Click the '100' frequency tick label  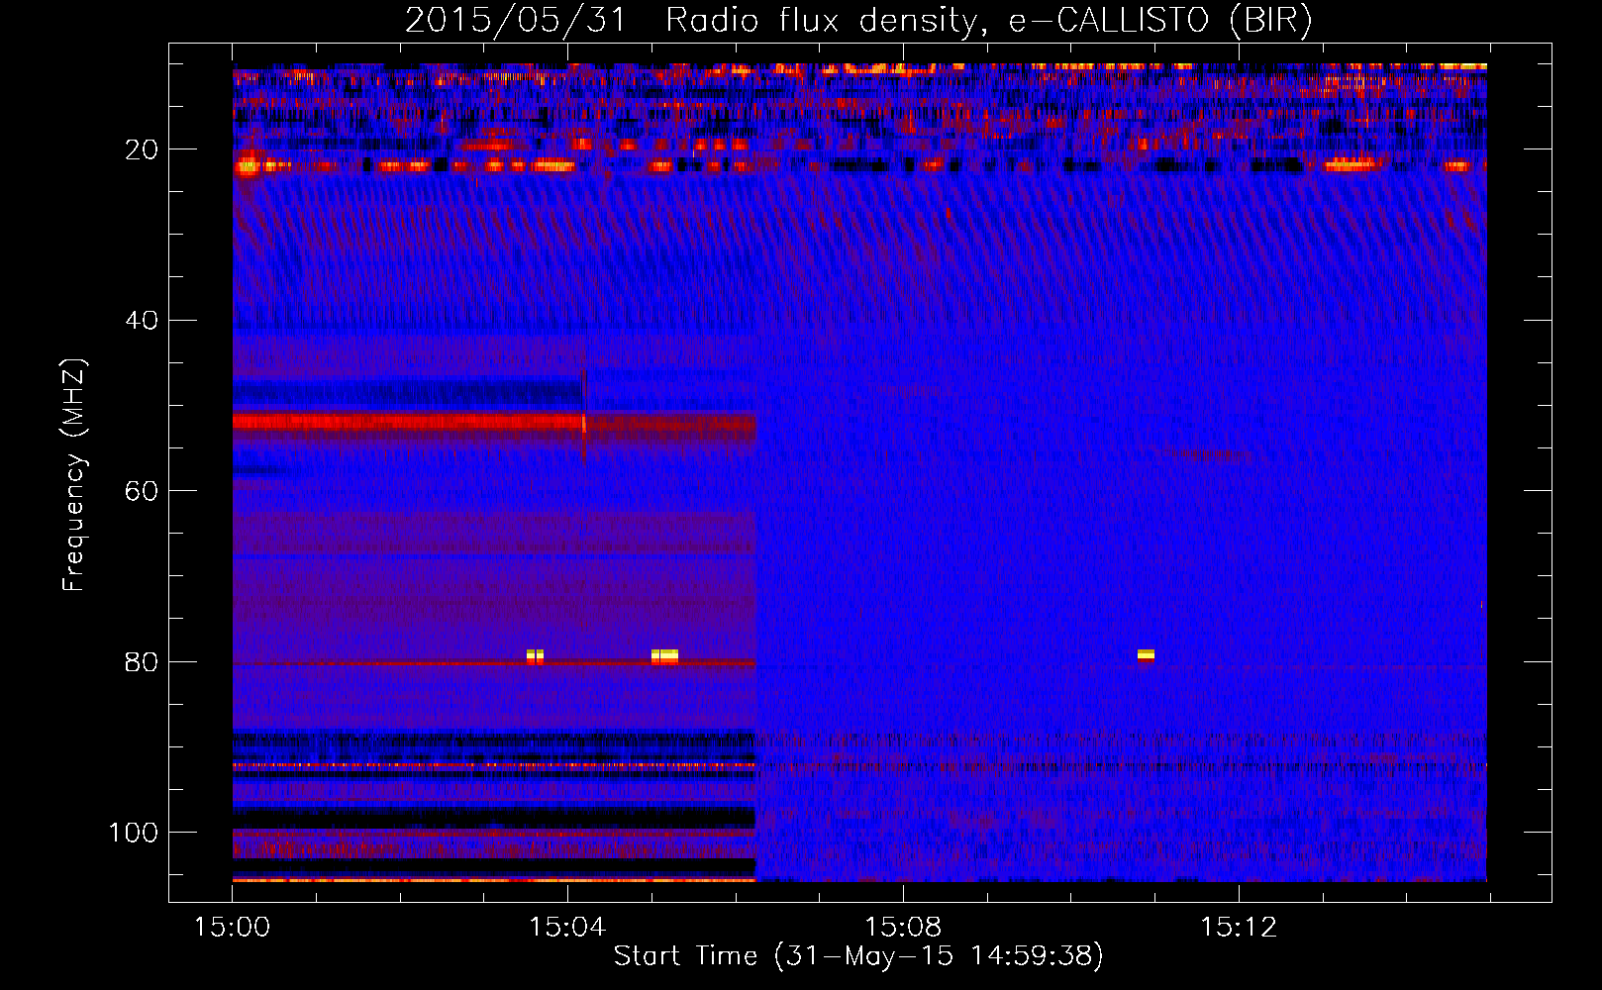[x=134, y=833]
